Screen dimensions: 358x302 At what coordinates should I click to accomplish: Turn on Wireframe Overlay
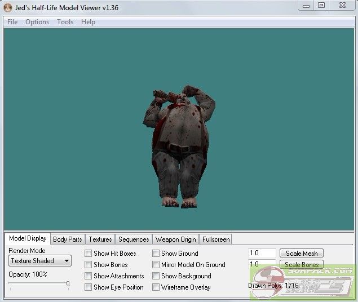pyautogui.click(x=156, y=287)
